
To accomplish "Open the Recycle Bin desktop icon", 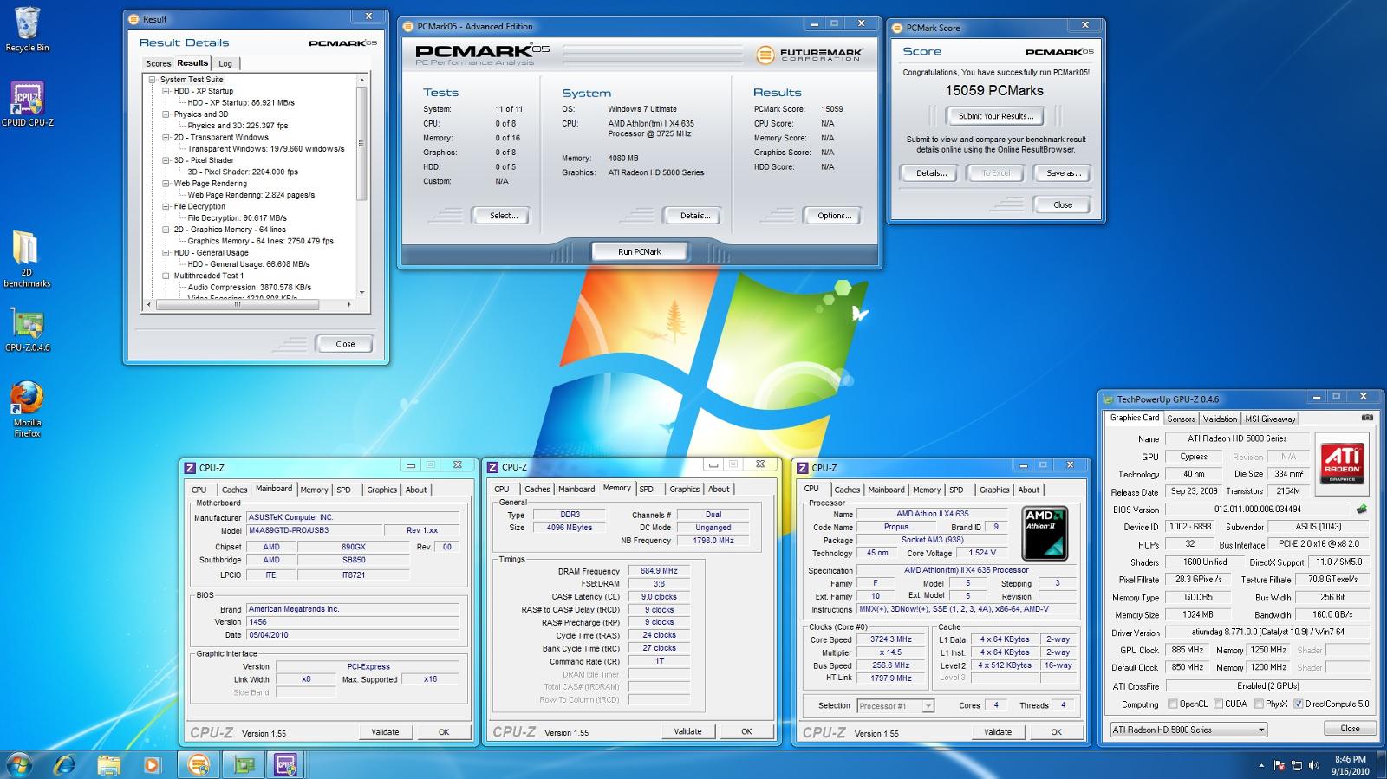I will 27,29.
